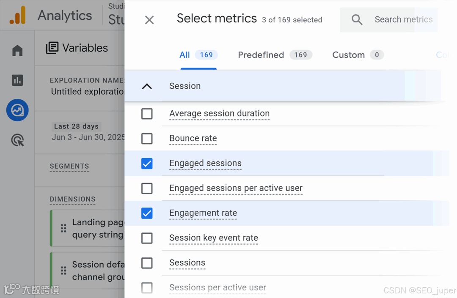Click the Variables panel icon
The height and width of the screenshot is (298, 457).
tap(52, 48)
